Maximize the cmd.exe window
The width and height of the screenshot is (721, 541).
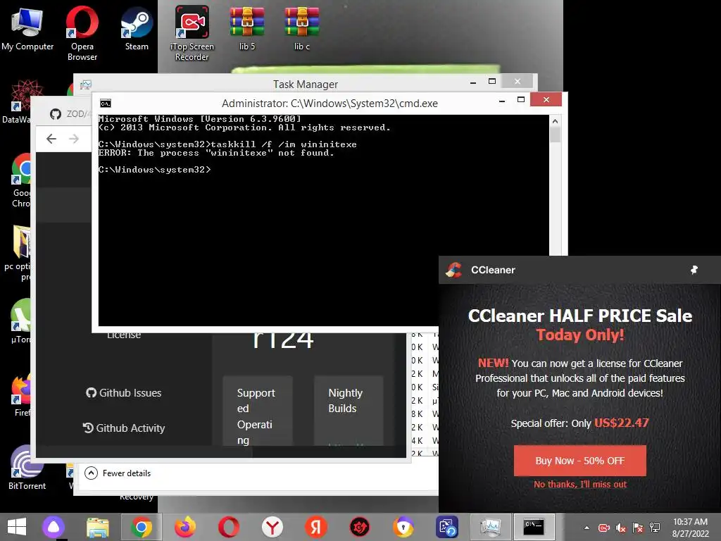521,100
